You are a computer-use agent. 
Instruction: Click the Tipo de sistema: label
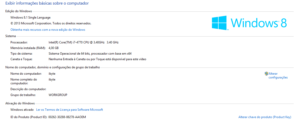click(21, 54)
